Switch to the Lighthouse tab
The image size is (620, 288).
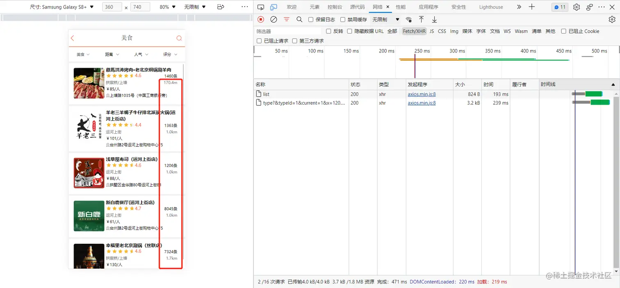(491, 7)
